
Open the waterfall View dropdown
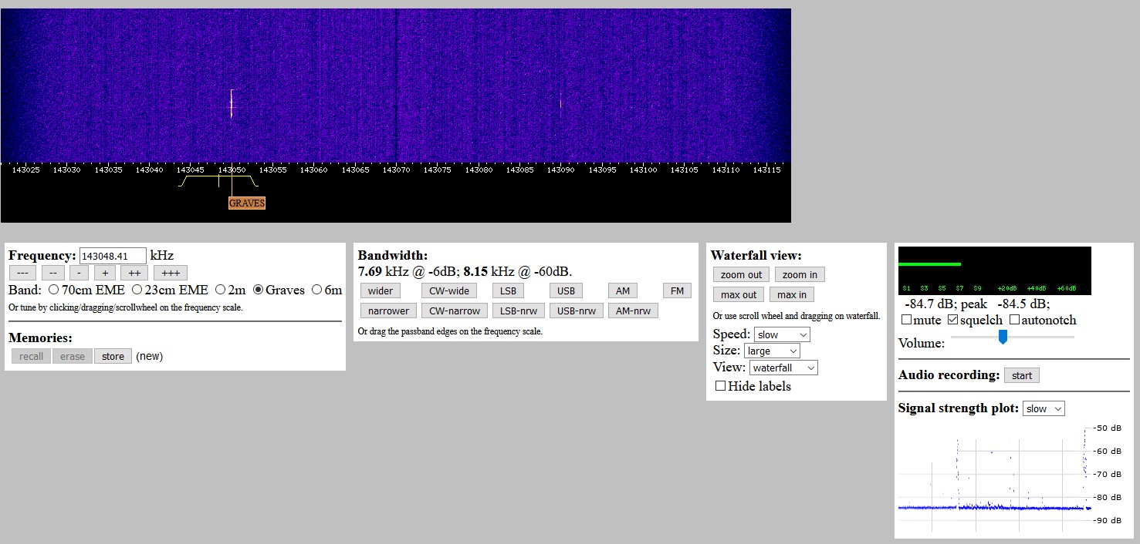click(x=783, y=368)
